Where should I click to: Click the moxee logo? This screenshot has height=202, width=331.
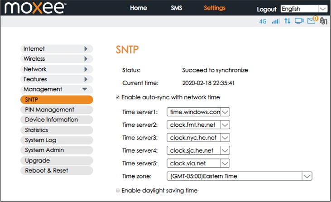click(35, 8)
